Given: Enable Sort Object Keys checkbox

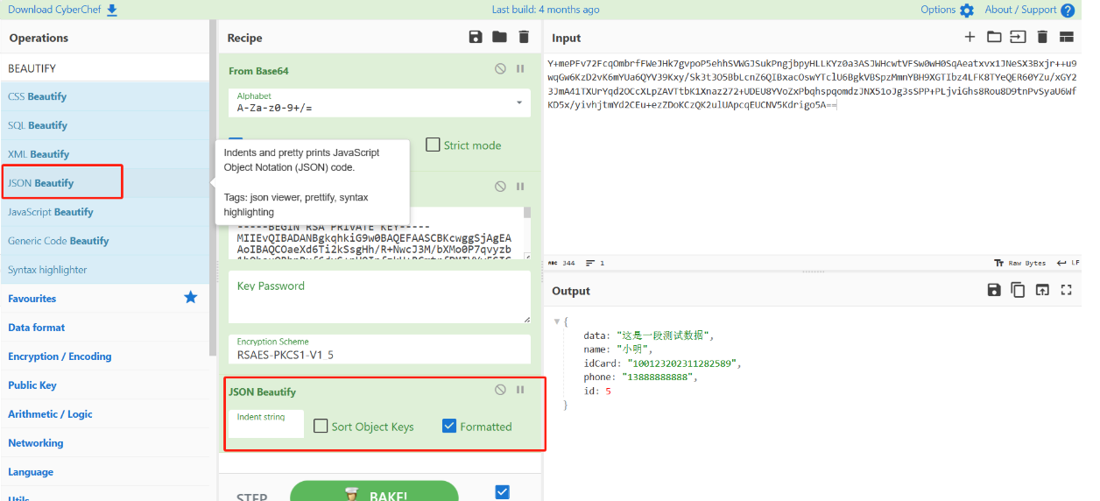Looking at the screenshot, I should click(321, 426).
